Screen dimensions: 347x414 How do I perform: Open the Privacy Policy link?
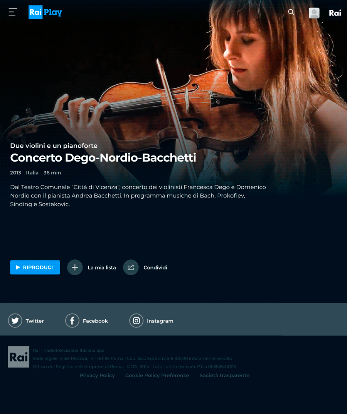coord(97,375)
